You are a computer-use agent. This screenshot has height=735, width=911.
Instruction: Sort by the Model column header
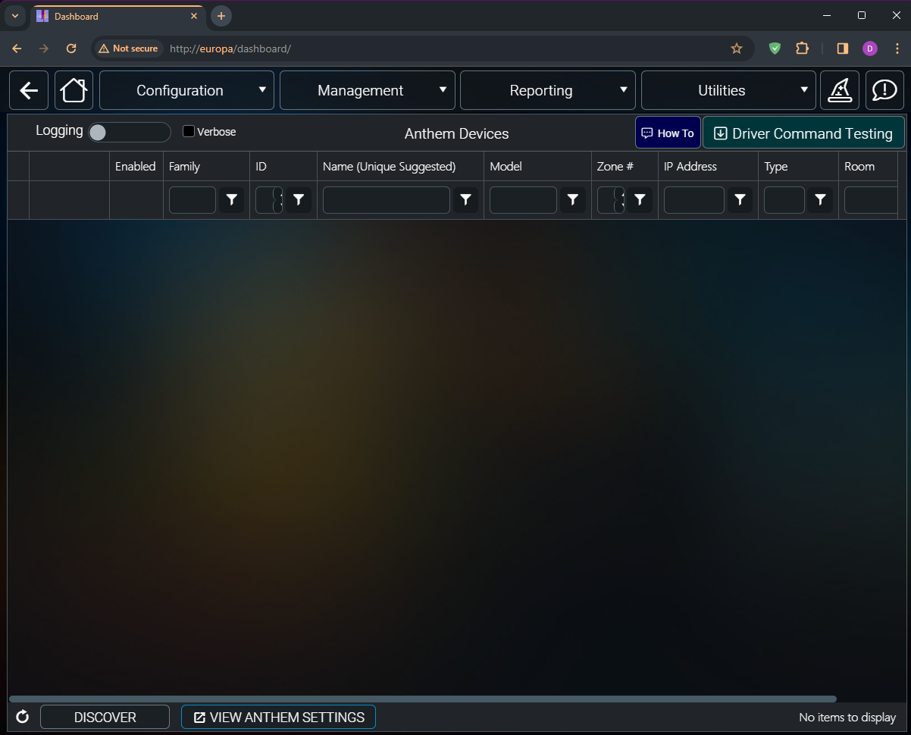(537, 166)
